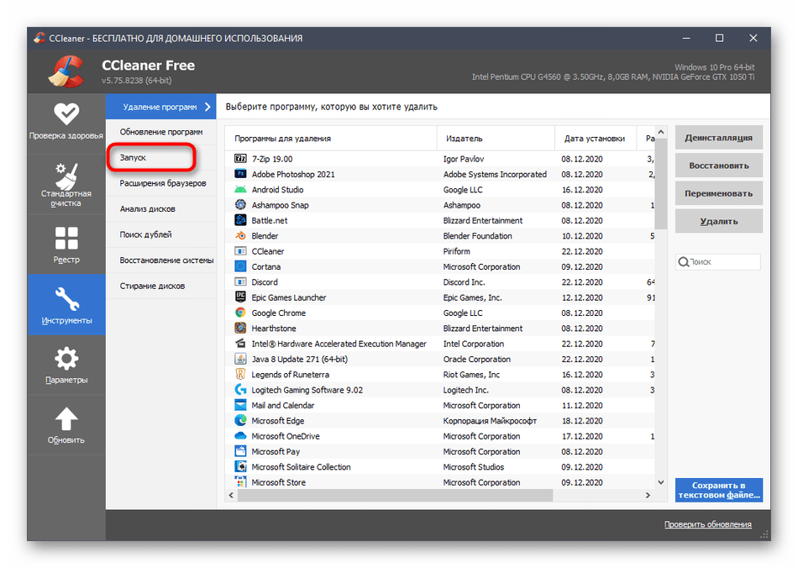
Task: Open the Проверить обновления link
Action: pyautogui.click(x=707, y=524)
